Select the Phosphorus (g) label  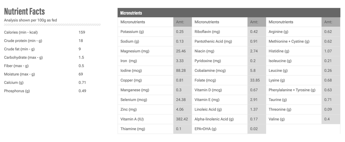tap(17, 91)
